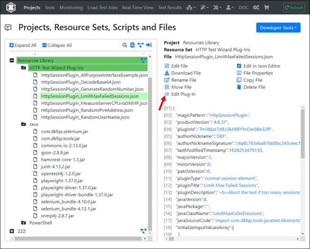310x249 pixels.
Task: Click Move File action
Action: point(178,87)
